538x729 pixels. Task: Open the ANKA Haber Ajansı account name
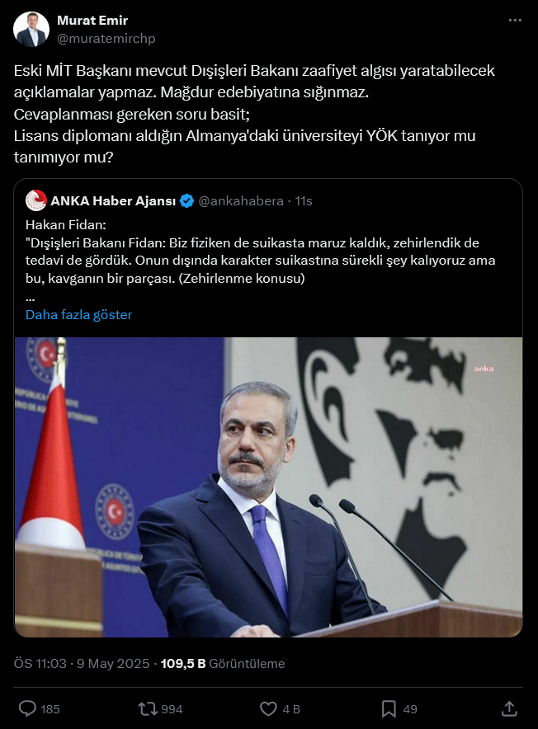(113, 201)
